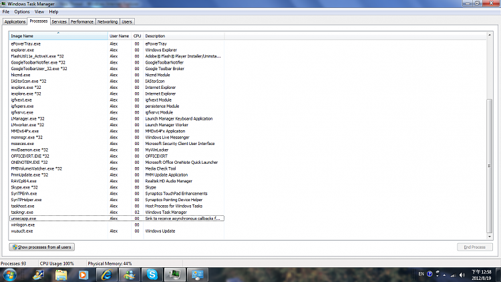Select the taskmgr.exe process

[x=117, y=213]
